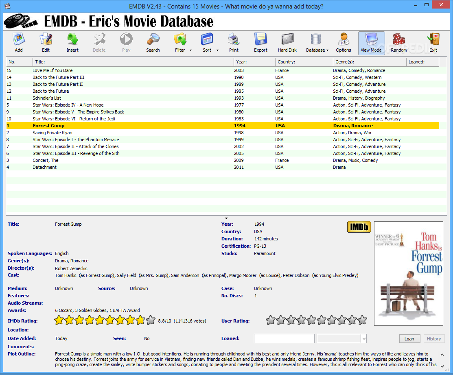Image resolution: width=453 pixels, height=375 pixels.
Task: Select Star Wars Episode IV - A New Hope
Action: coord(223,105)
